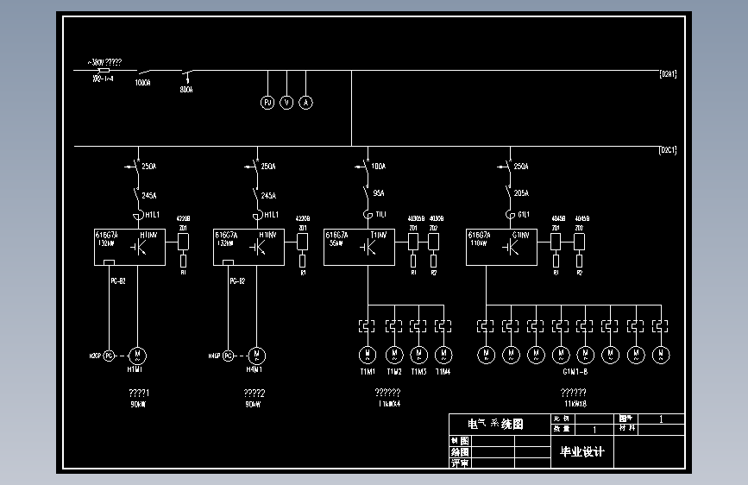Click the T1INV 55kW inverter box

[359, 247]
